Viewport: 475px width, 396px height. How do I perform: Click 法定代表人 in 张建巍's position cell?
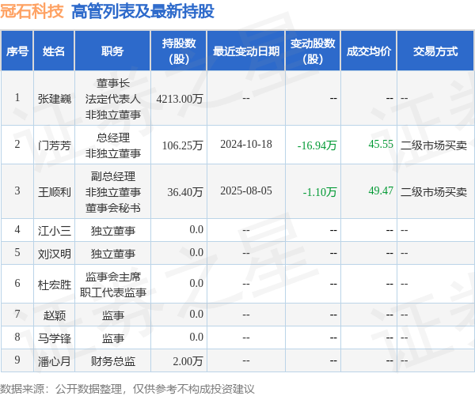pos(112,99)
